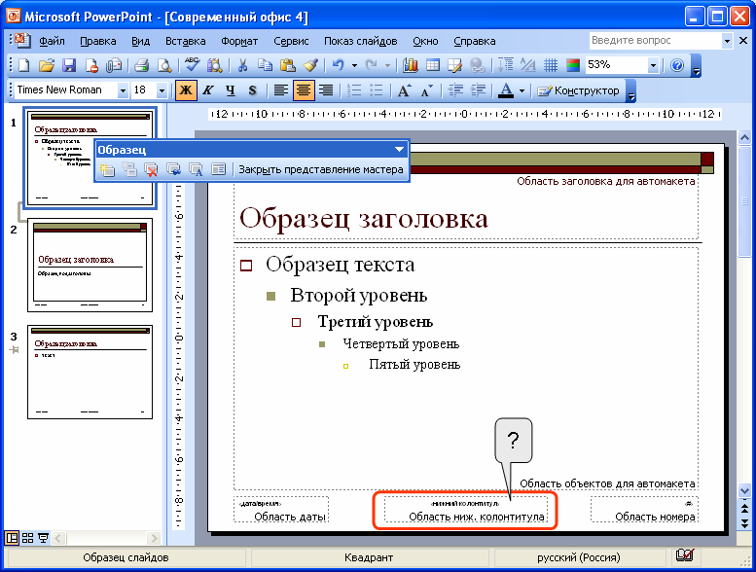This screenshot has width=756, height=572.
Task: Insert a new slide master
Action: coord(107,169)
